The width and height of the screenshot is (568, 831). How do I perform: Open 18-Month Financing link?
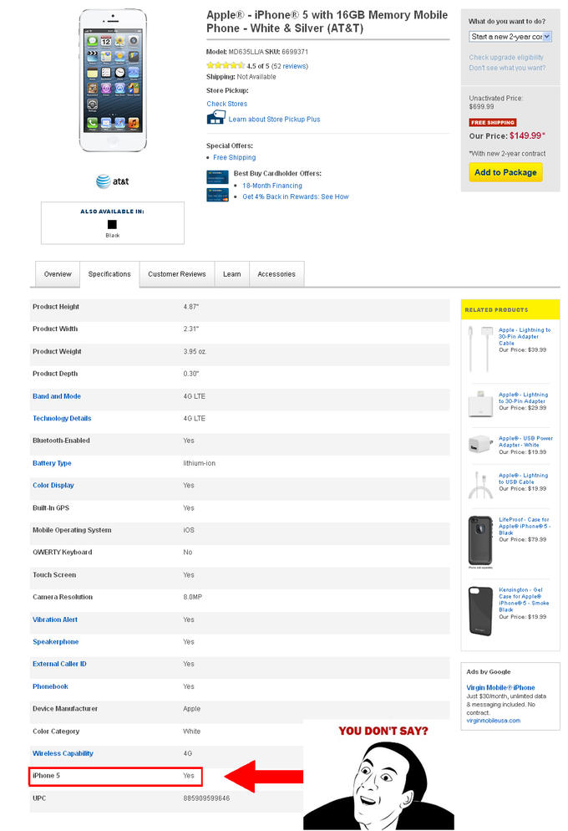(272, 186)
